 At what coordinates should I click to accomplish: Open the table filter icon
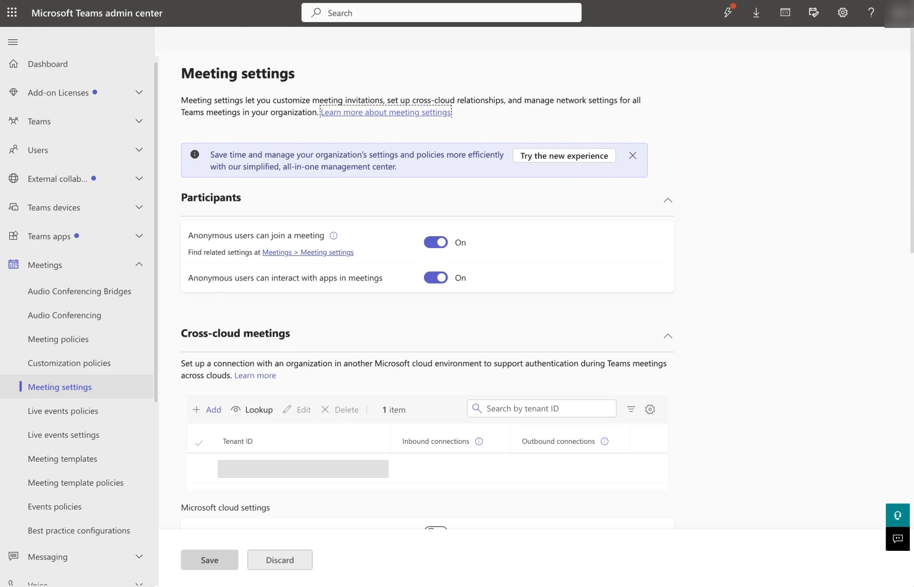[x=631, y=409]
